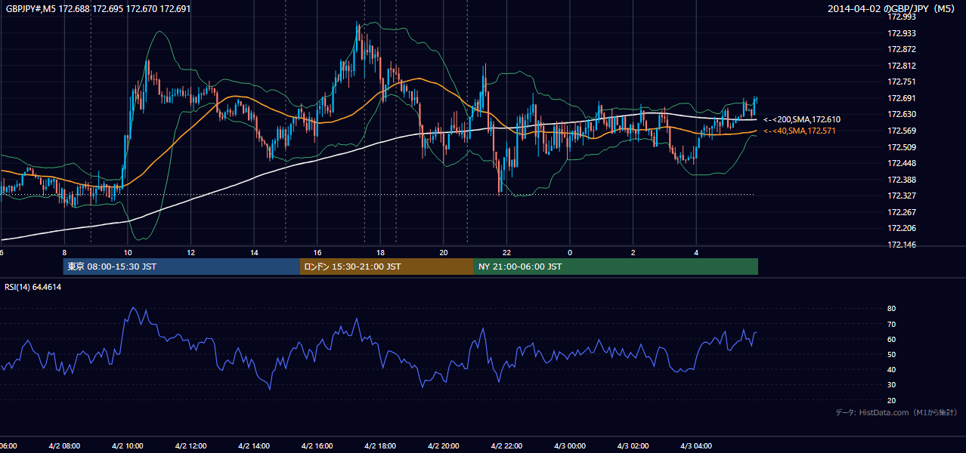Click price axis value 172.812
Viewport: 966px width, 453px height.
click(901, 66)
